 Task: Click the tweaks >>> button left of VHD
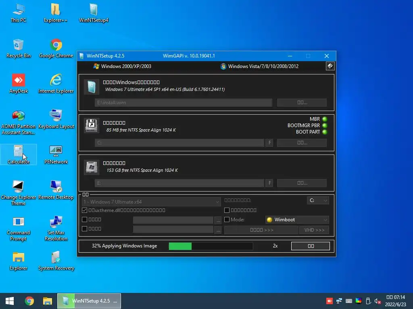tap(261, 230)
